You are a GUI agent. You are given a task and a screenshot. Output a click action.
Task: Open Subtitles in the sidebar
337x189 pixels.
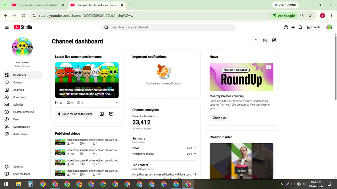click(x=22, y=104)
